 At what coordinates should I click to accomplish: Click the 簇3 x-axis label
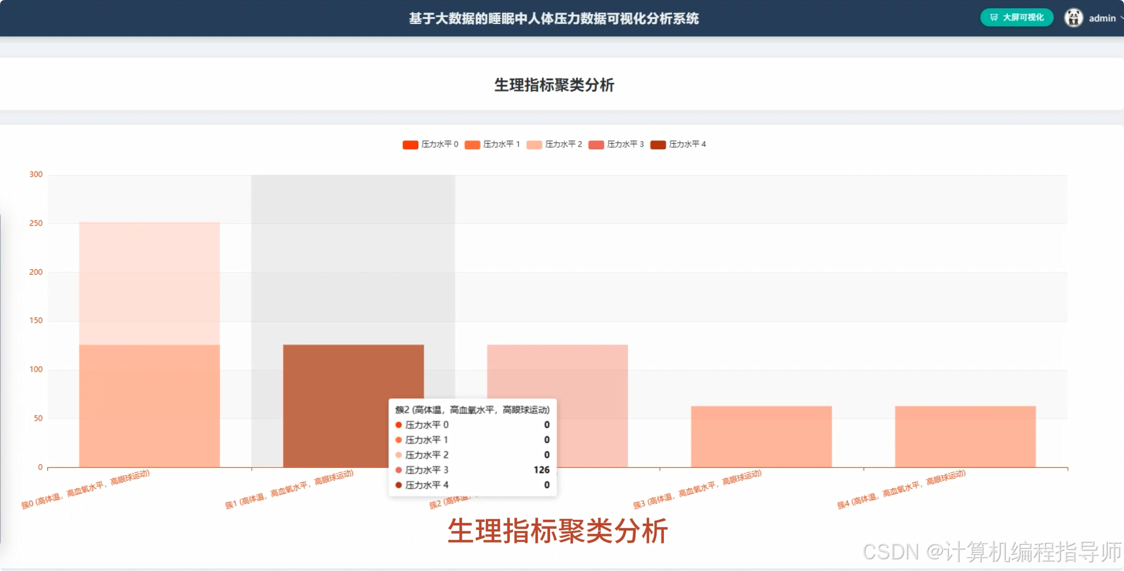click(x=697, y=490)
